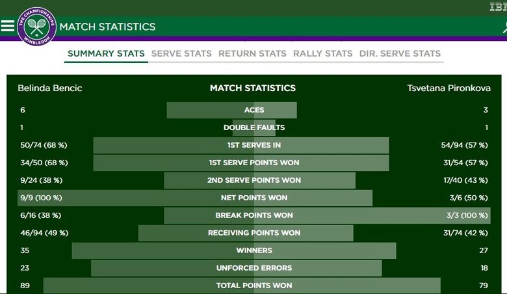Click the Break Points Won bar
The image size is (507, 294).
click(x=327, y=215)
